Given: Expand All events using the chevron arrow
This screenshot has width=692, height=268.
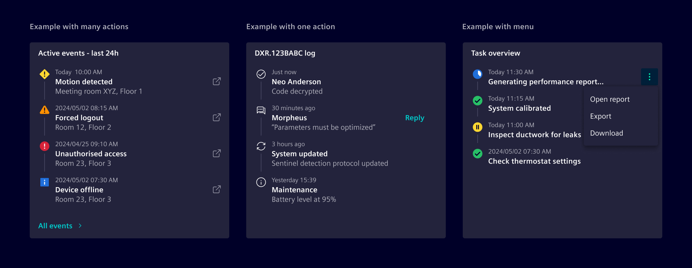Looking at the screenshot, I should click(x=80, y=226).
